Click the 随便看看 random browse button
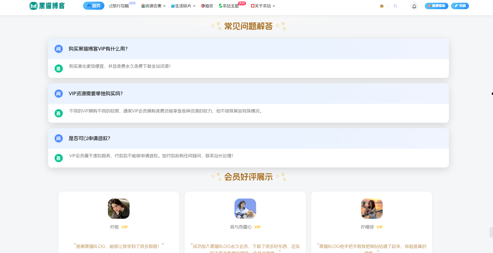This screenshot has height=253, width=493. [x=437, y=6]
